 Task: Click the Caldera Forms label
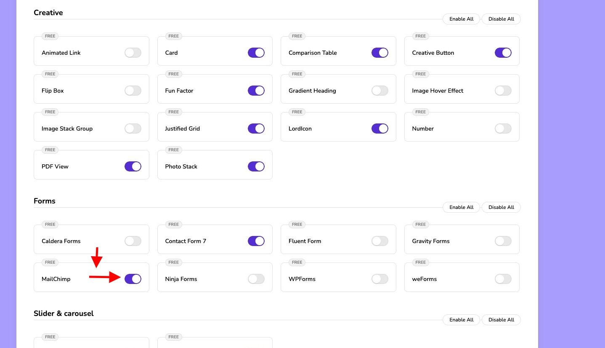point(61,241)
